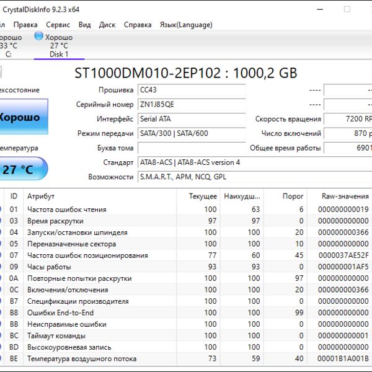The image size is (372, 372).
Task: Select the Disk 1 drive tab
Action: point(59,45)
